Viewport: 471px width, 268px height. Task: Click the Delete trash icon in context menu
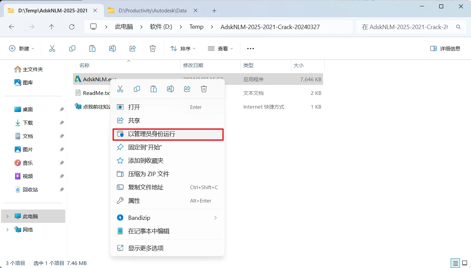point(204,89)
